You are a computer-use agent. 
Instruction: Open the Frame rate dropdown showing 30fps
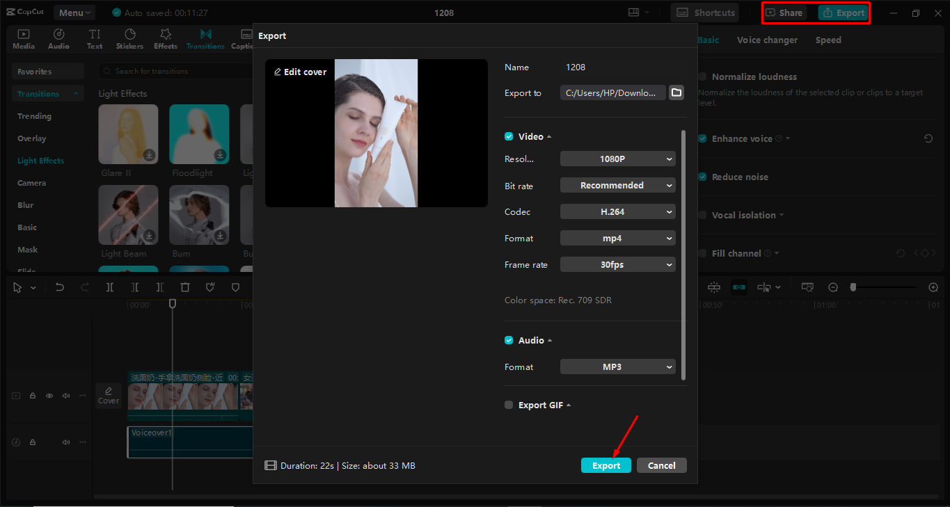(x=617, y=264)
